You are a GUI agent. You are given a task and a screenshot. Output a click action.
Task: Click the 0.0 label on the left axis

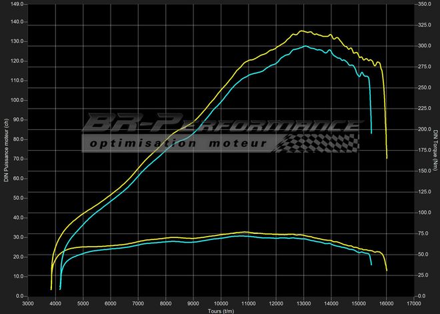[19, 296]
